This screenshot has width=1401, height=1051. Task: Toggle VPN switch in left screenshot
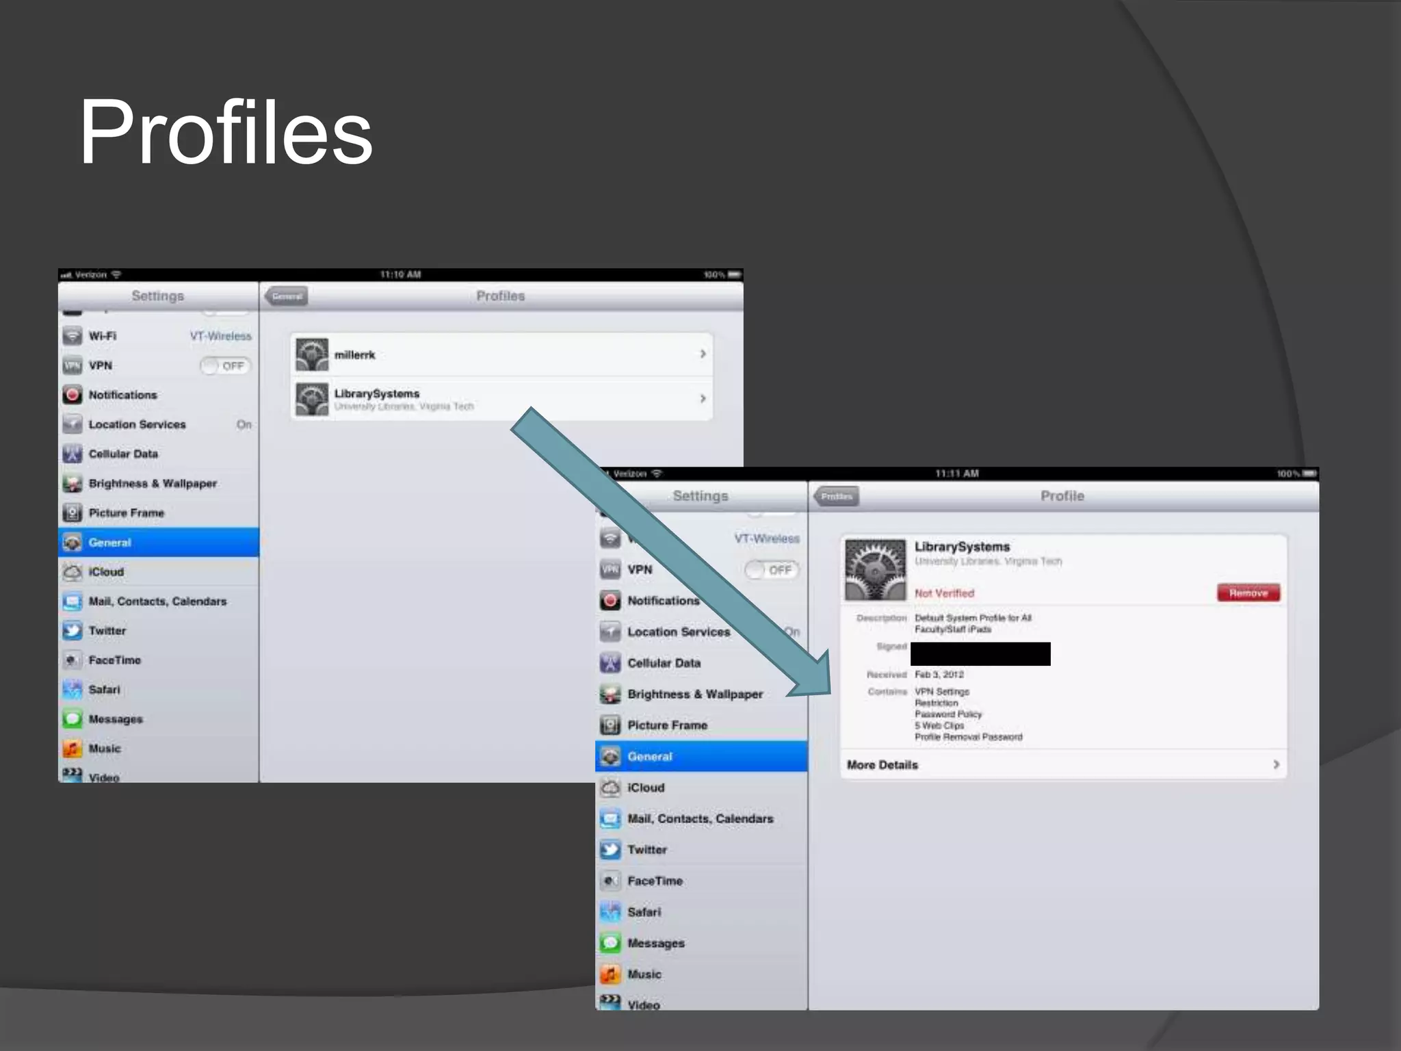coord(226,366)
